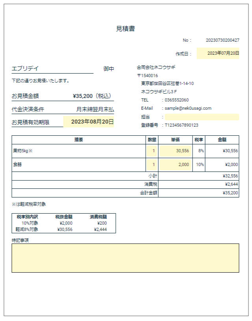Image resolution: width=252 pixels, height=321 pixels.
Task: Click the 消費税 label
Action: pos(150,184)
